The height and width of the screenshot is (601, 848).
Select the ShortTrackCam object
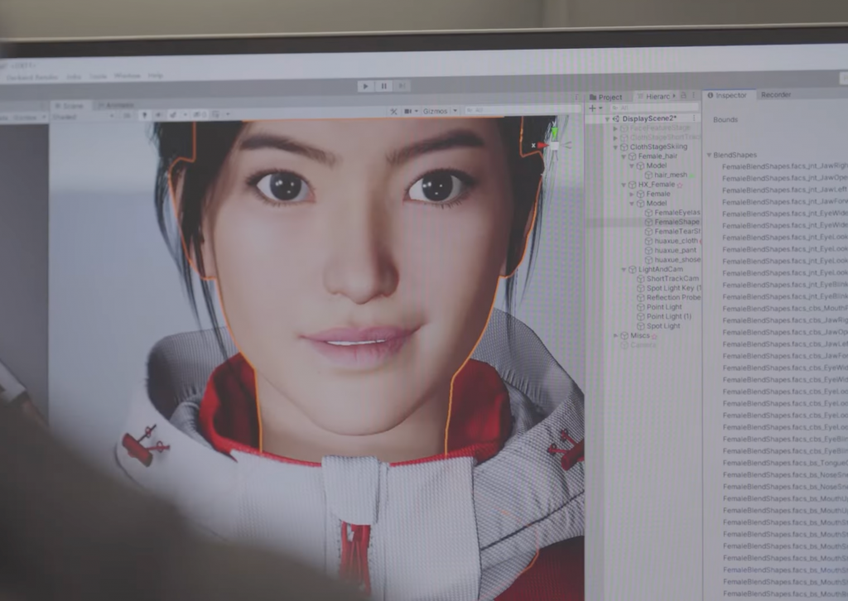tap(672, 279)
